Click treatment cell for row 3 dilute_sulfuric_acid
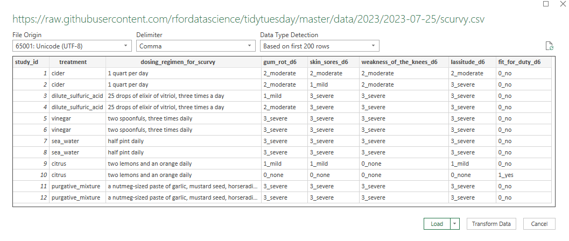 [78, 96]
